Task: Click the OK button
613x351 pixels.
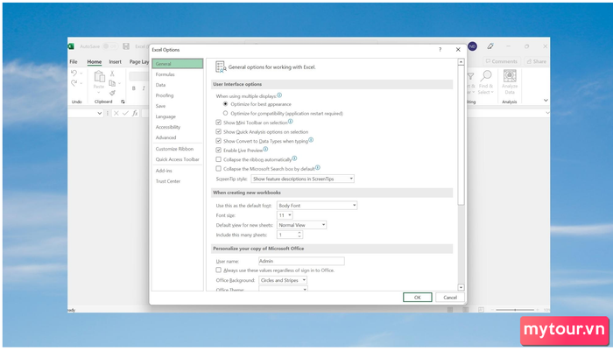Action: [x=418, y=298]
